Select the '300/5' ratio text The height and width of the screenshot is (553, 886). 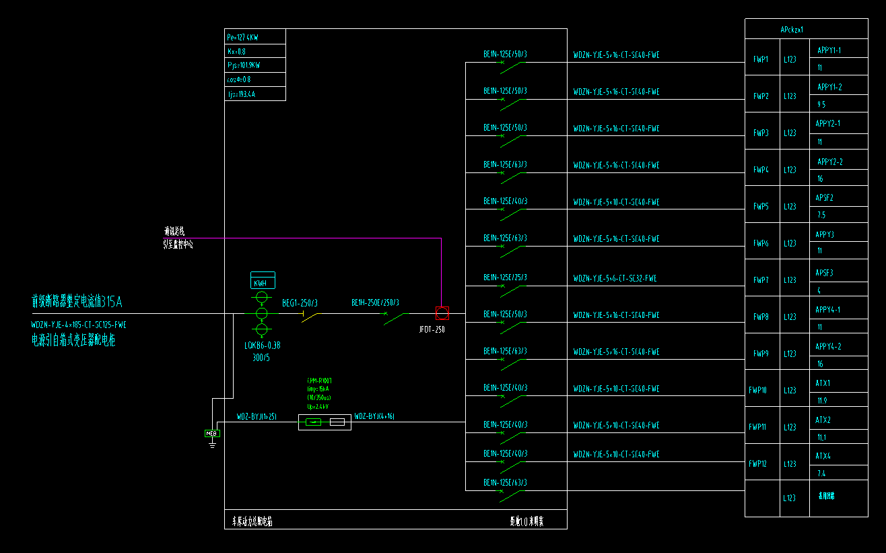coord(261,358)
